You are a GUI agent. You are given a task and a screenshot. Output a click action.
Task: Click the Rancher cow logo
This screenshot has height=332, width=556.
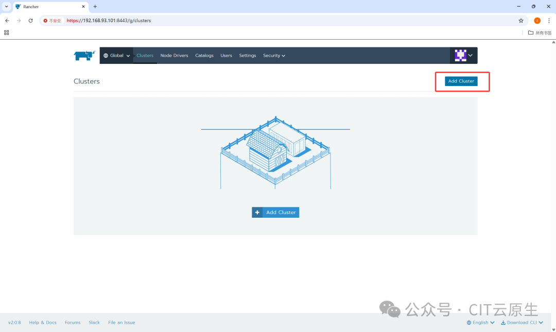coord(84,56)
